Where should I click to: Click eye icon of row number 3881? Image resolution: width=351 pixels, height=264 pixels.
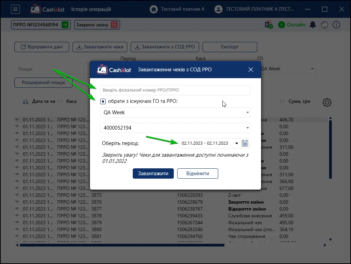(x=17, y=236)
